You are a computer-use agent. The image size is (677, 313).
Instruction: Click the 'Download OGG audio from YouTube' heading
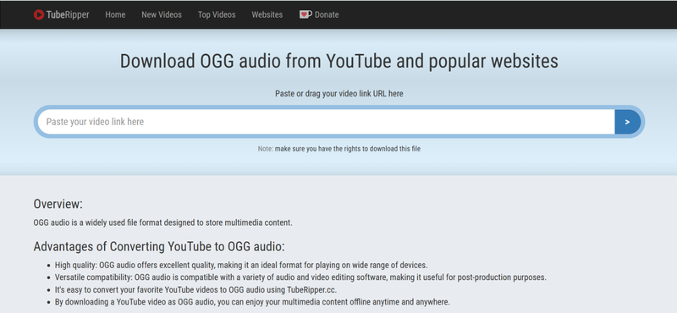click(x=339, y=61)
